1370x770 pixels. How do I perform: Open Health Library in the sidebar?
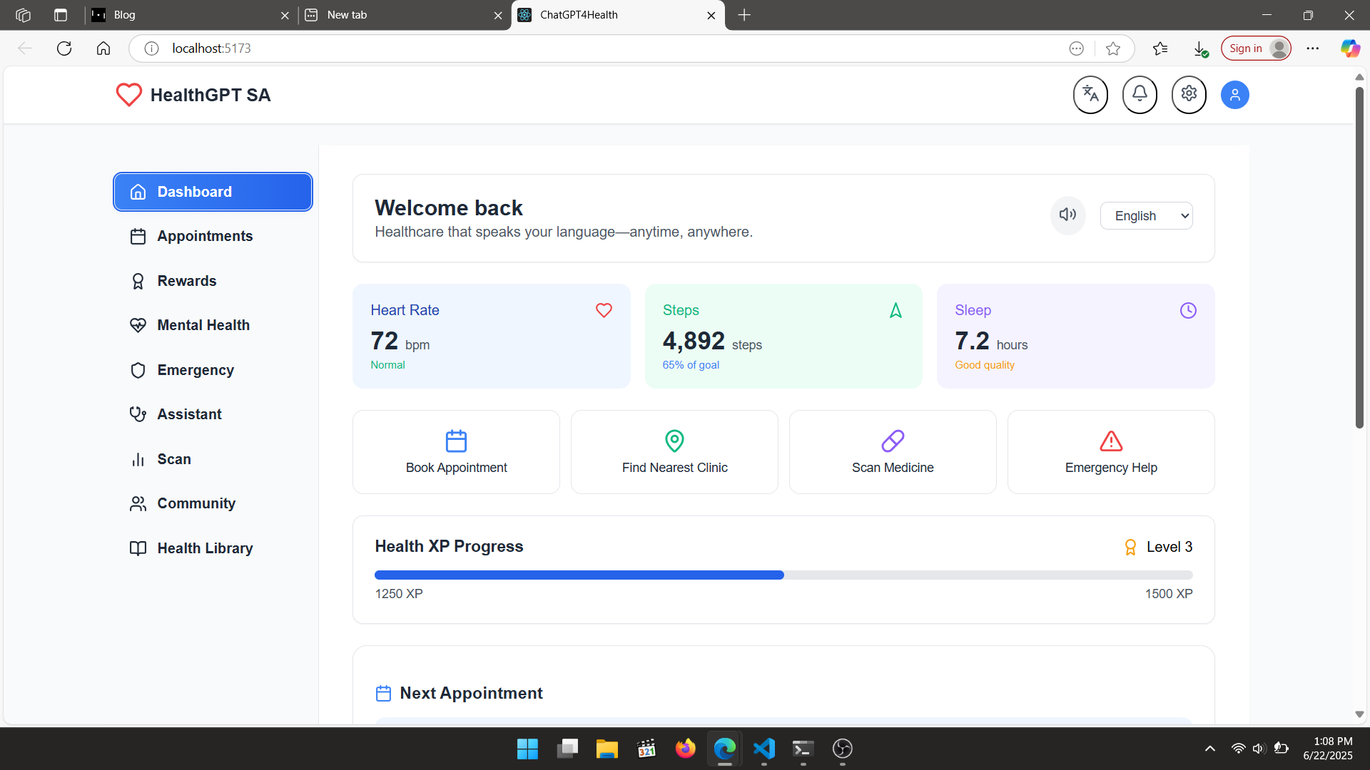point(213,548)
